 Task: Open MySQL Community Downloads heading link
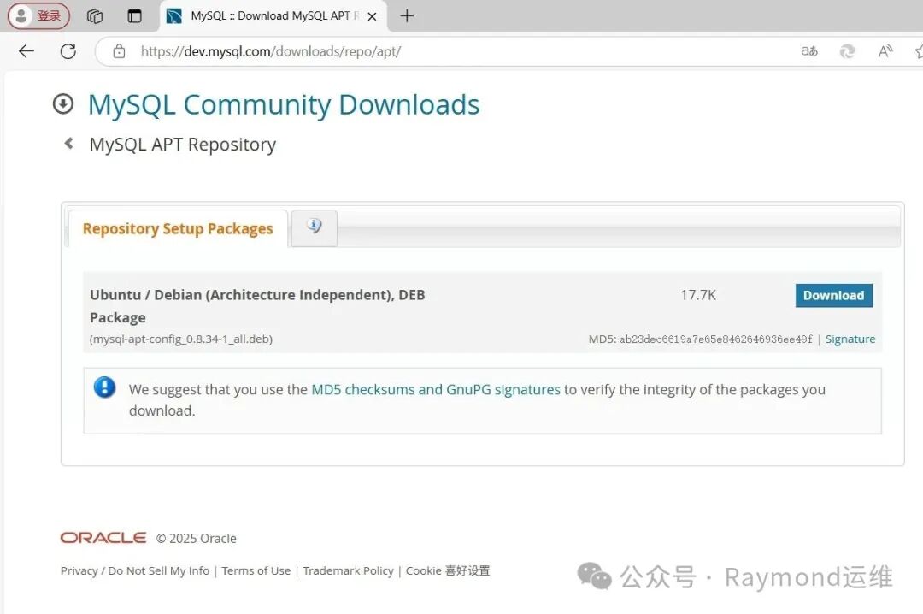tap(284, 105)
